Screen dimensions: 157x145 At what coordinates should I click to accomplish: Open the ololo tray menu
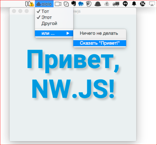tap(44, 4)
